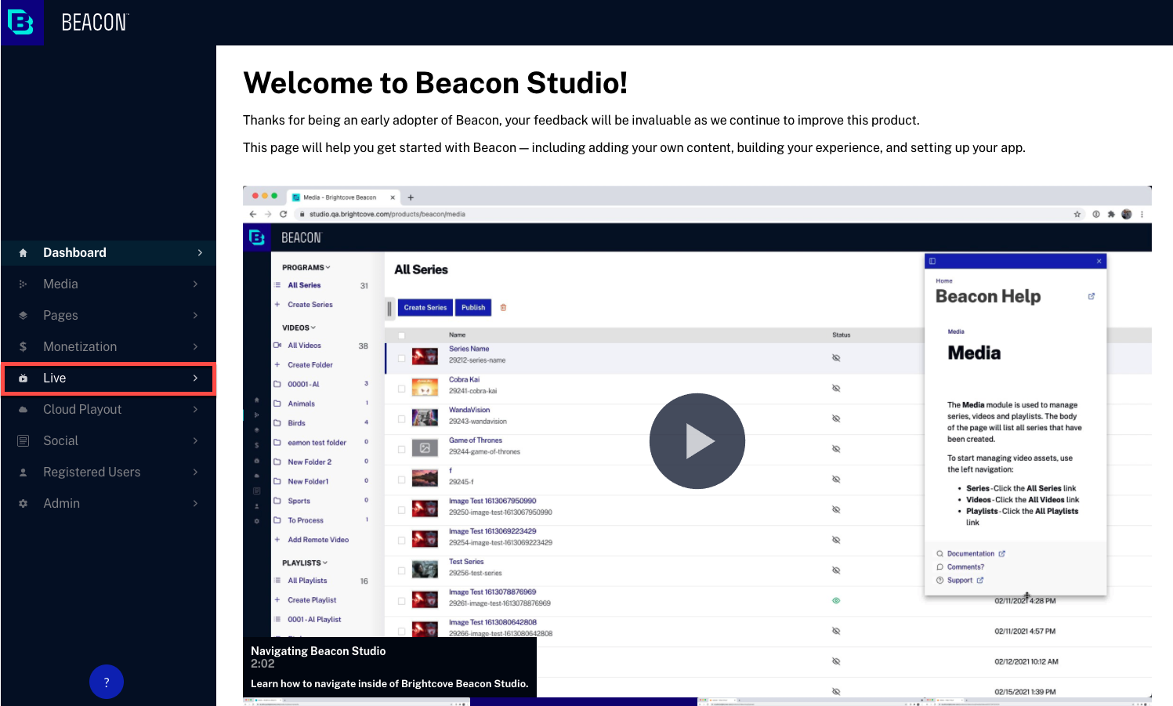Click the 'Welcome to Beacon Studio!' heading
The image size is (1173, 706).
[436, 83]
